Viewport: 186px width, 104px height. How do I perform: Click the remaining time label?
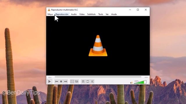pos(146,77)
